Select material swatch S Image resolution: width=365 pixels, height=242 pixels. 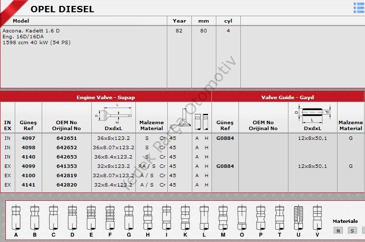click(x=352, y=231)
